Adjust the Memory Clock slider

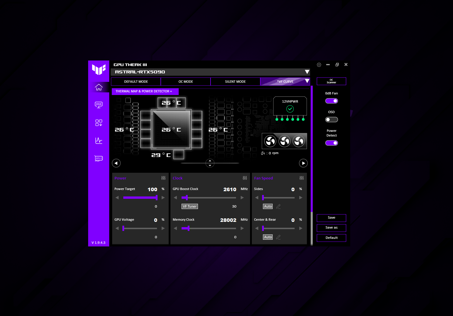(x=209, y=228)
